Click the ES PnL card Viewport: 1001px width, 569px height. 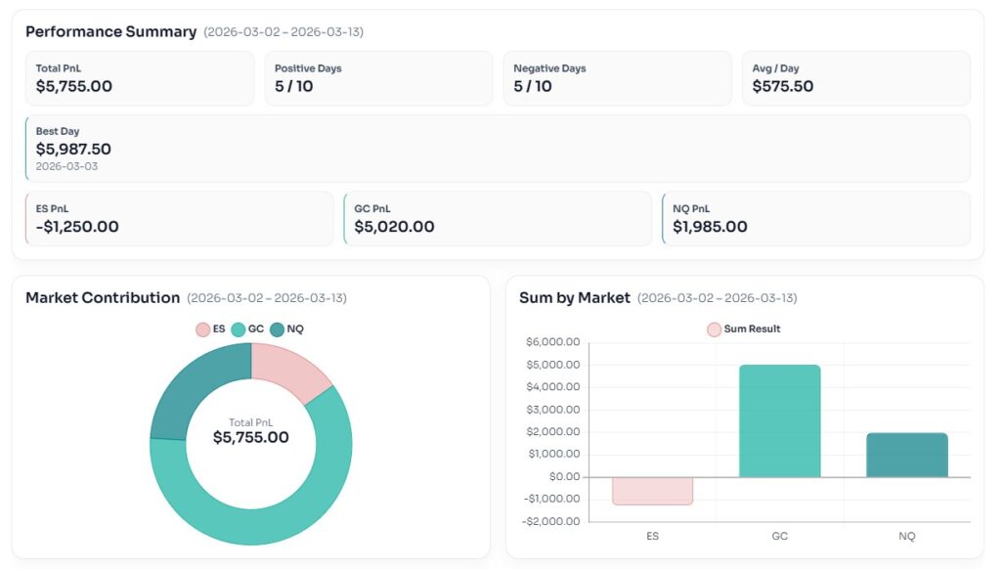[179, 218]
